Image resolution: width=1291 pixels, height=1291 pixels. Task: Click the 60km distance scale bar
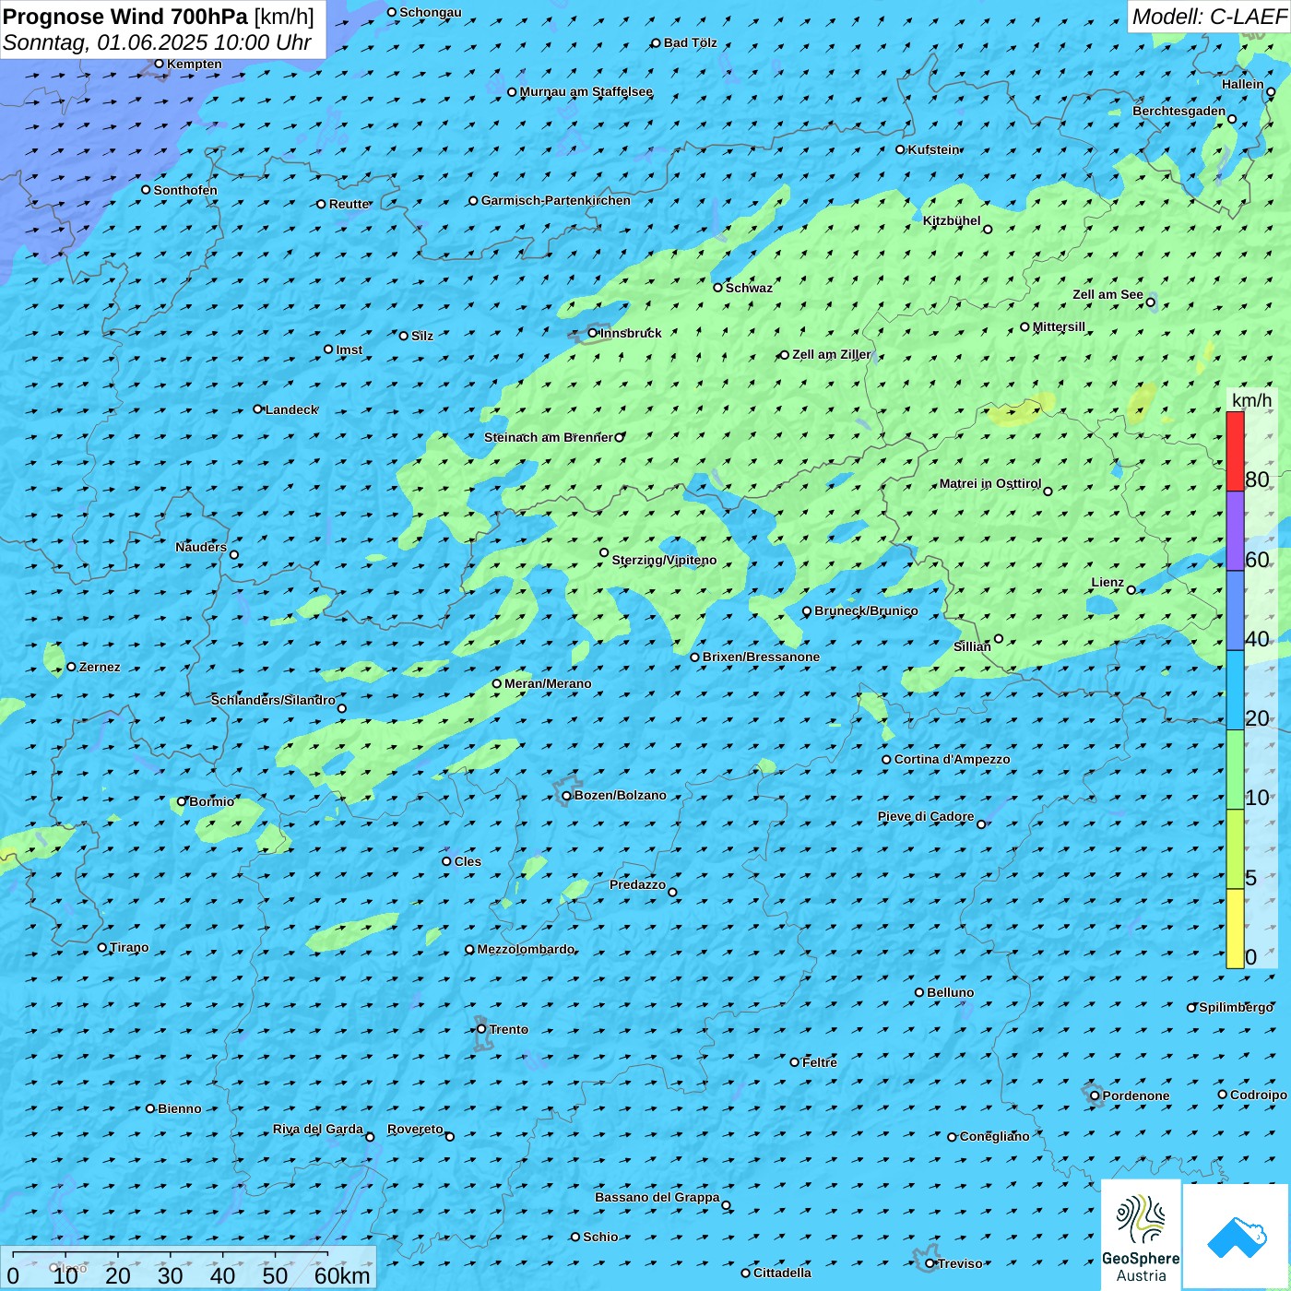(x=171, y=1256)
